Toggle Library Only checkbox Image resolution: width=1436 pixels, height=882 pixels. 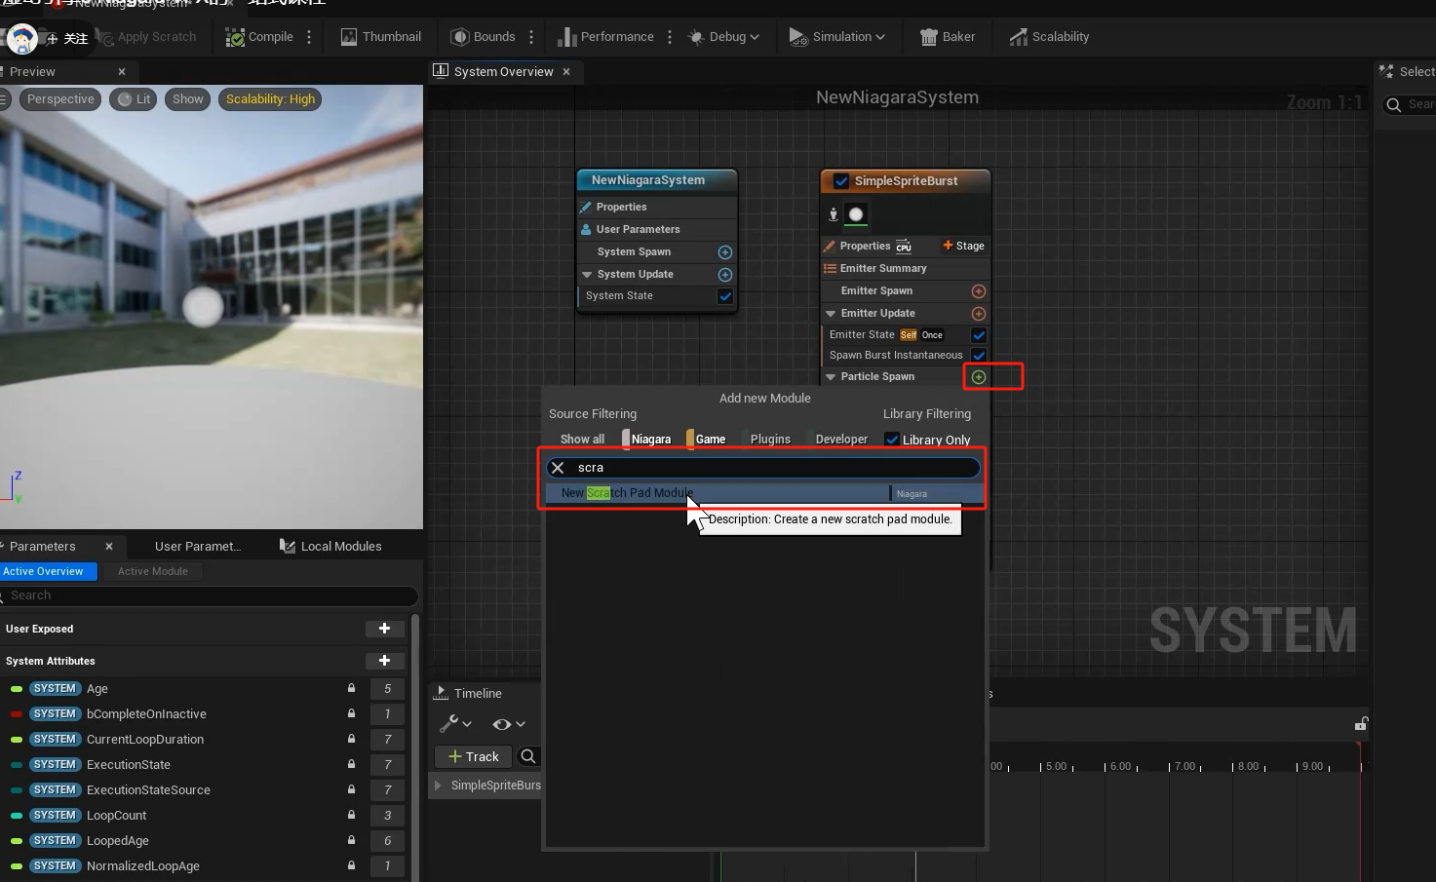pos(892,440)
